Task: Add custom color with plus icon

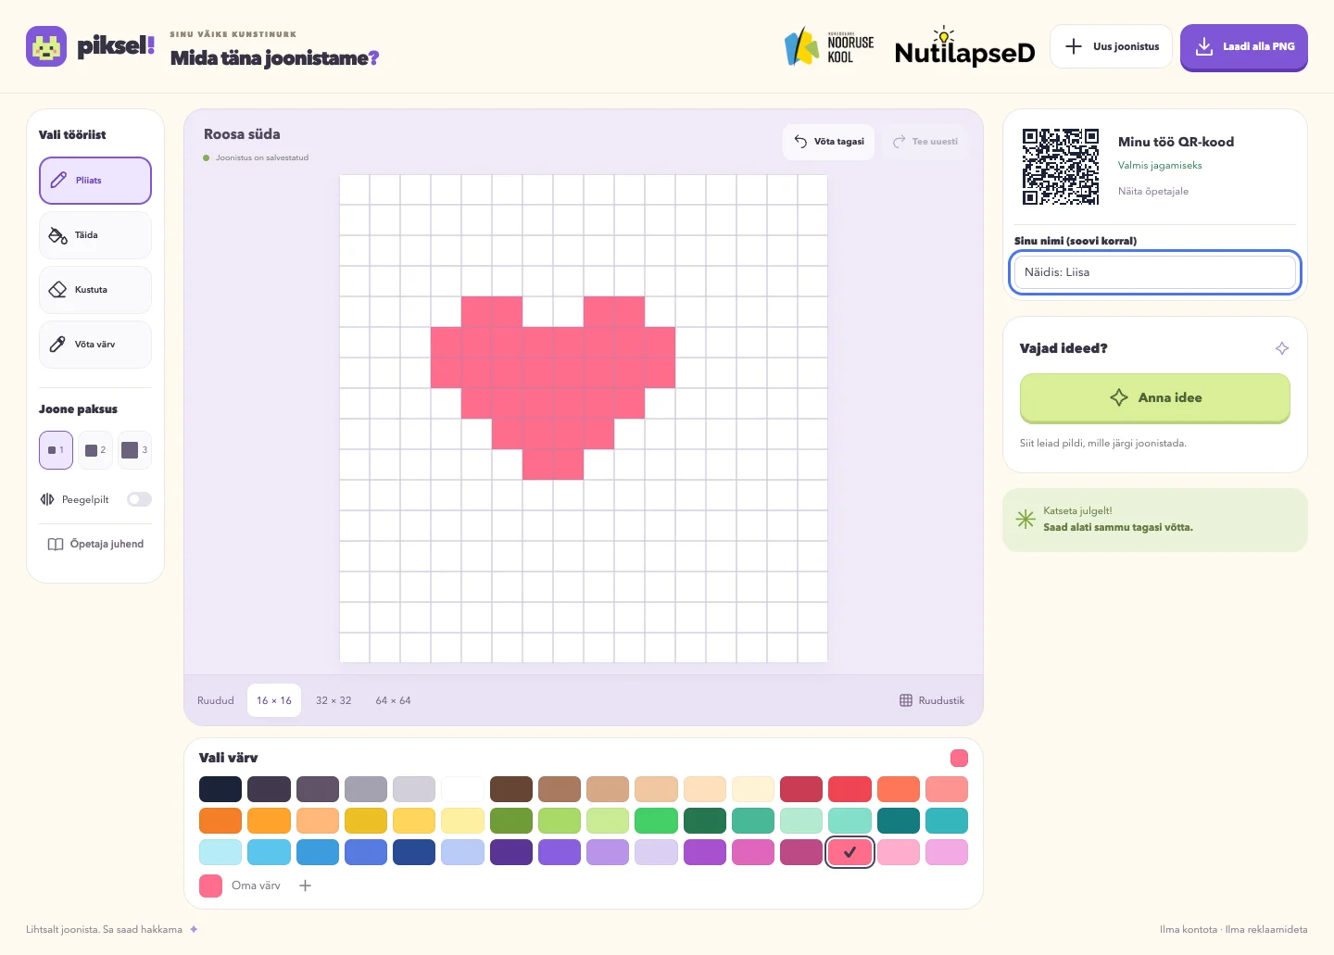Action: [x=306, y=886]
